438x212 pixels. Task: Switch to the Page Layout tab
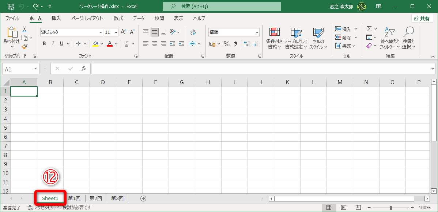pyautogui.click(x=87, y=18)
